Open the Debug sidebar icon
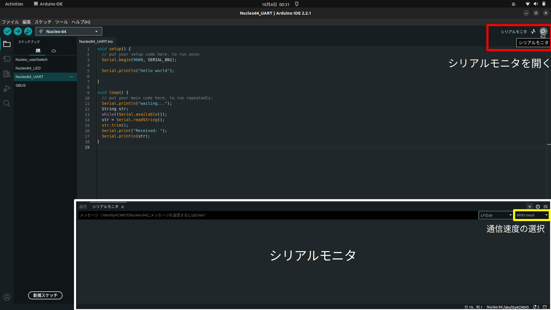Screen dimensions: 551x310 point(7,89)
